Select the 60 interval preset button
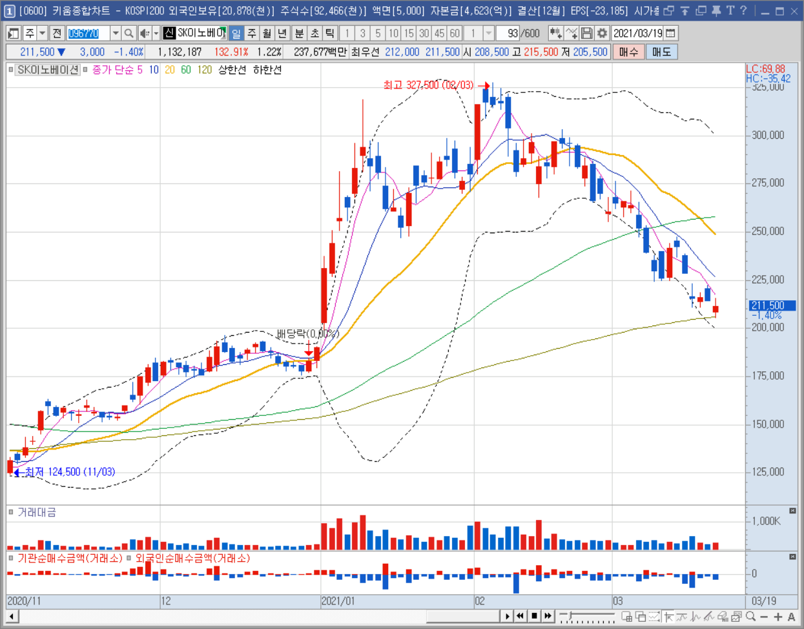The height and width of the screenshot is (629, 804). (x=455, y=33)
